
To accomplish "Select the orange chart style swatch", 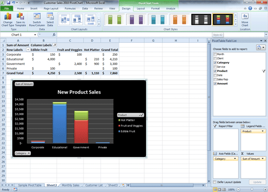I will pos(179,20).
